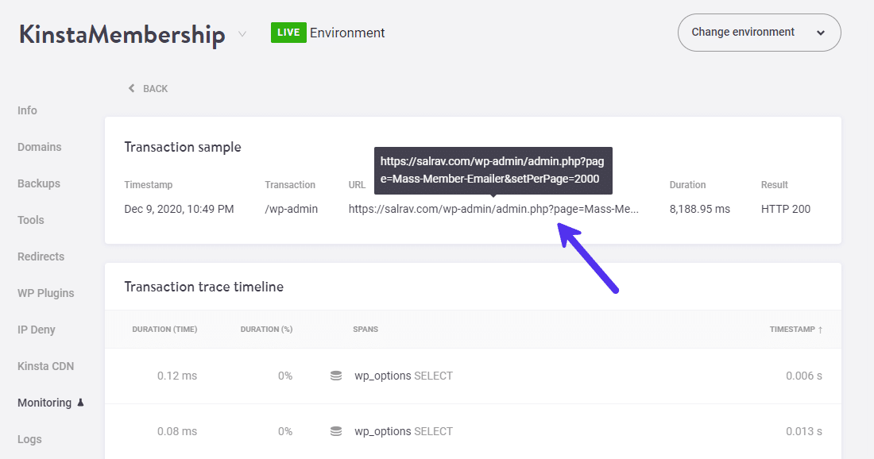Click the database icon in the second span row

pyautogui.click(x=336, y=431)
